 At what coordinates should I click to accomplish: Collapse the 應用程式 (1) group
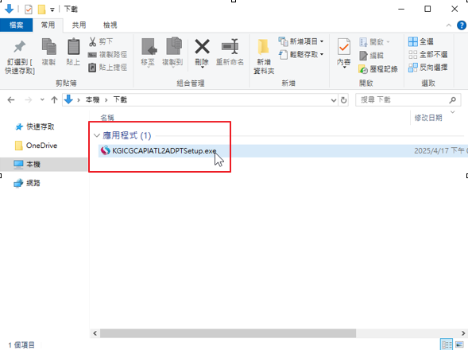(x=96, y=136)
